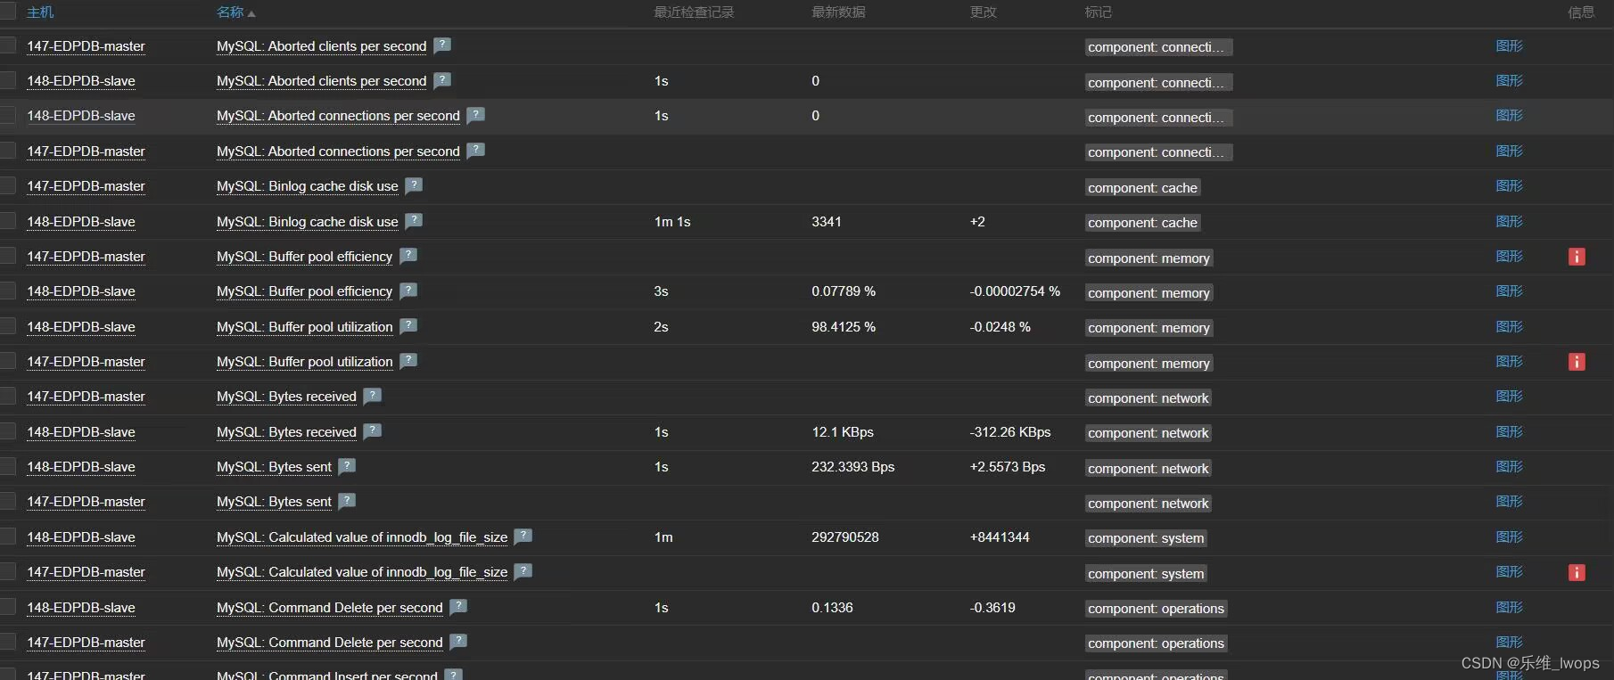Open 图形 graph link for slave Command Delete per second
Screen dimensions: 1614x680
pyautogui.click(x=1509, y=607)
